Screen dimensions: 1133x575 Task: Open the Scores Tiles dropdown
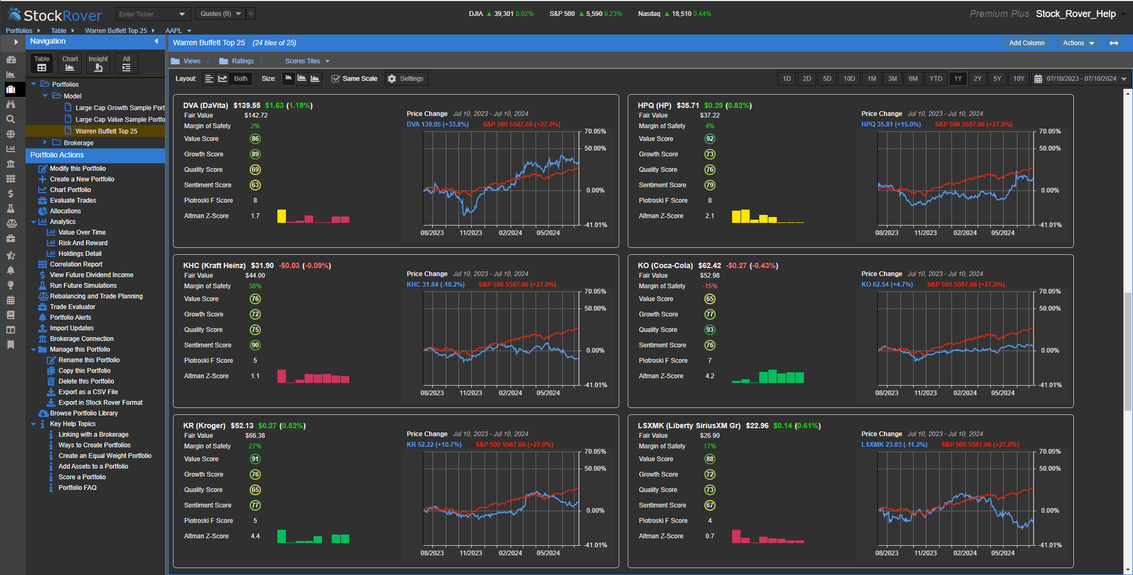coord(307,61)
